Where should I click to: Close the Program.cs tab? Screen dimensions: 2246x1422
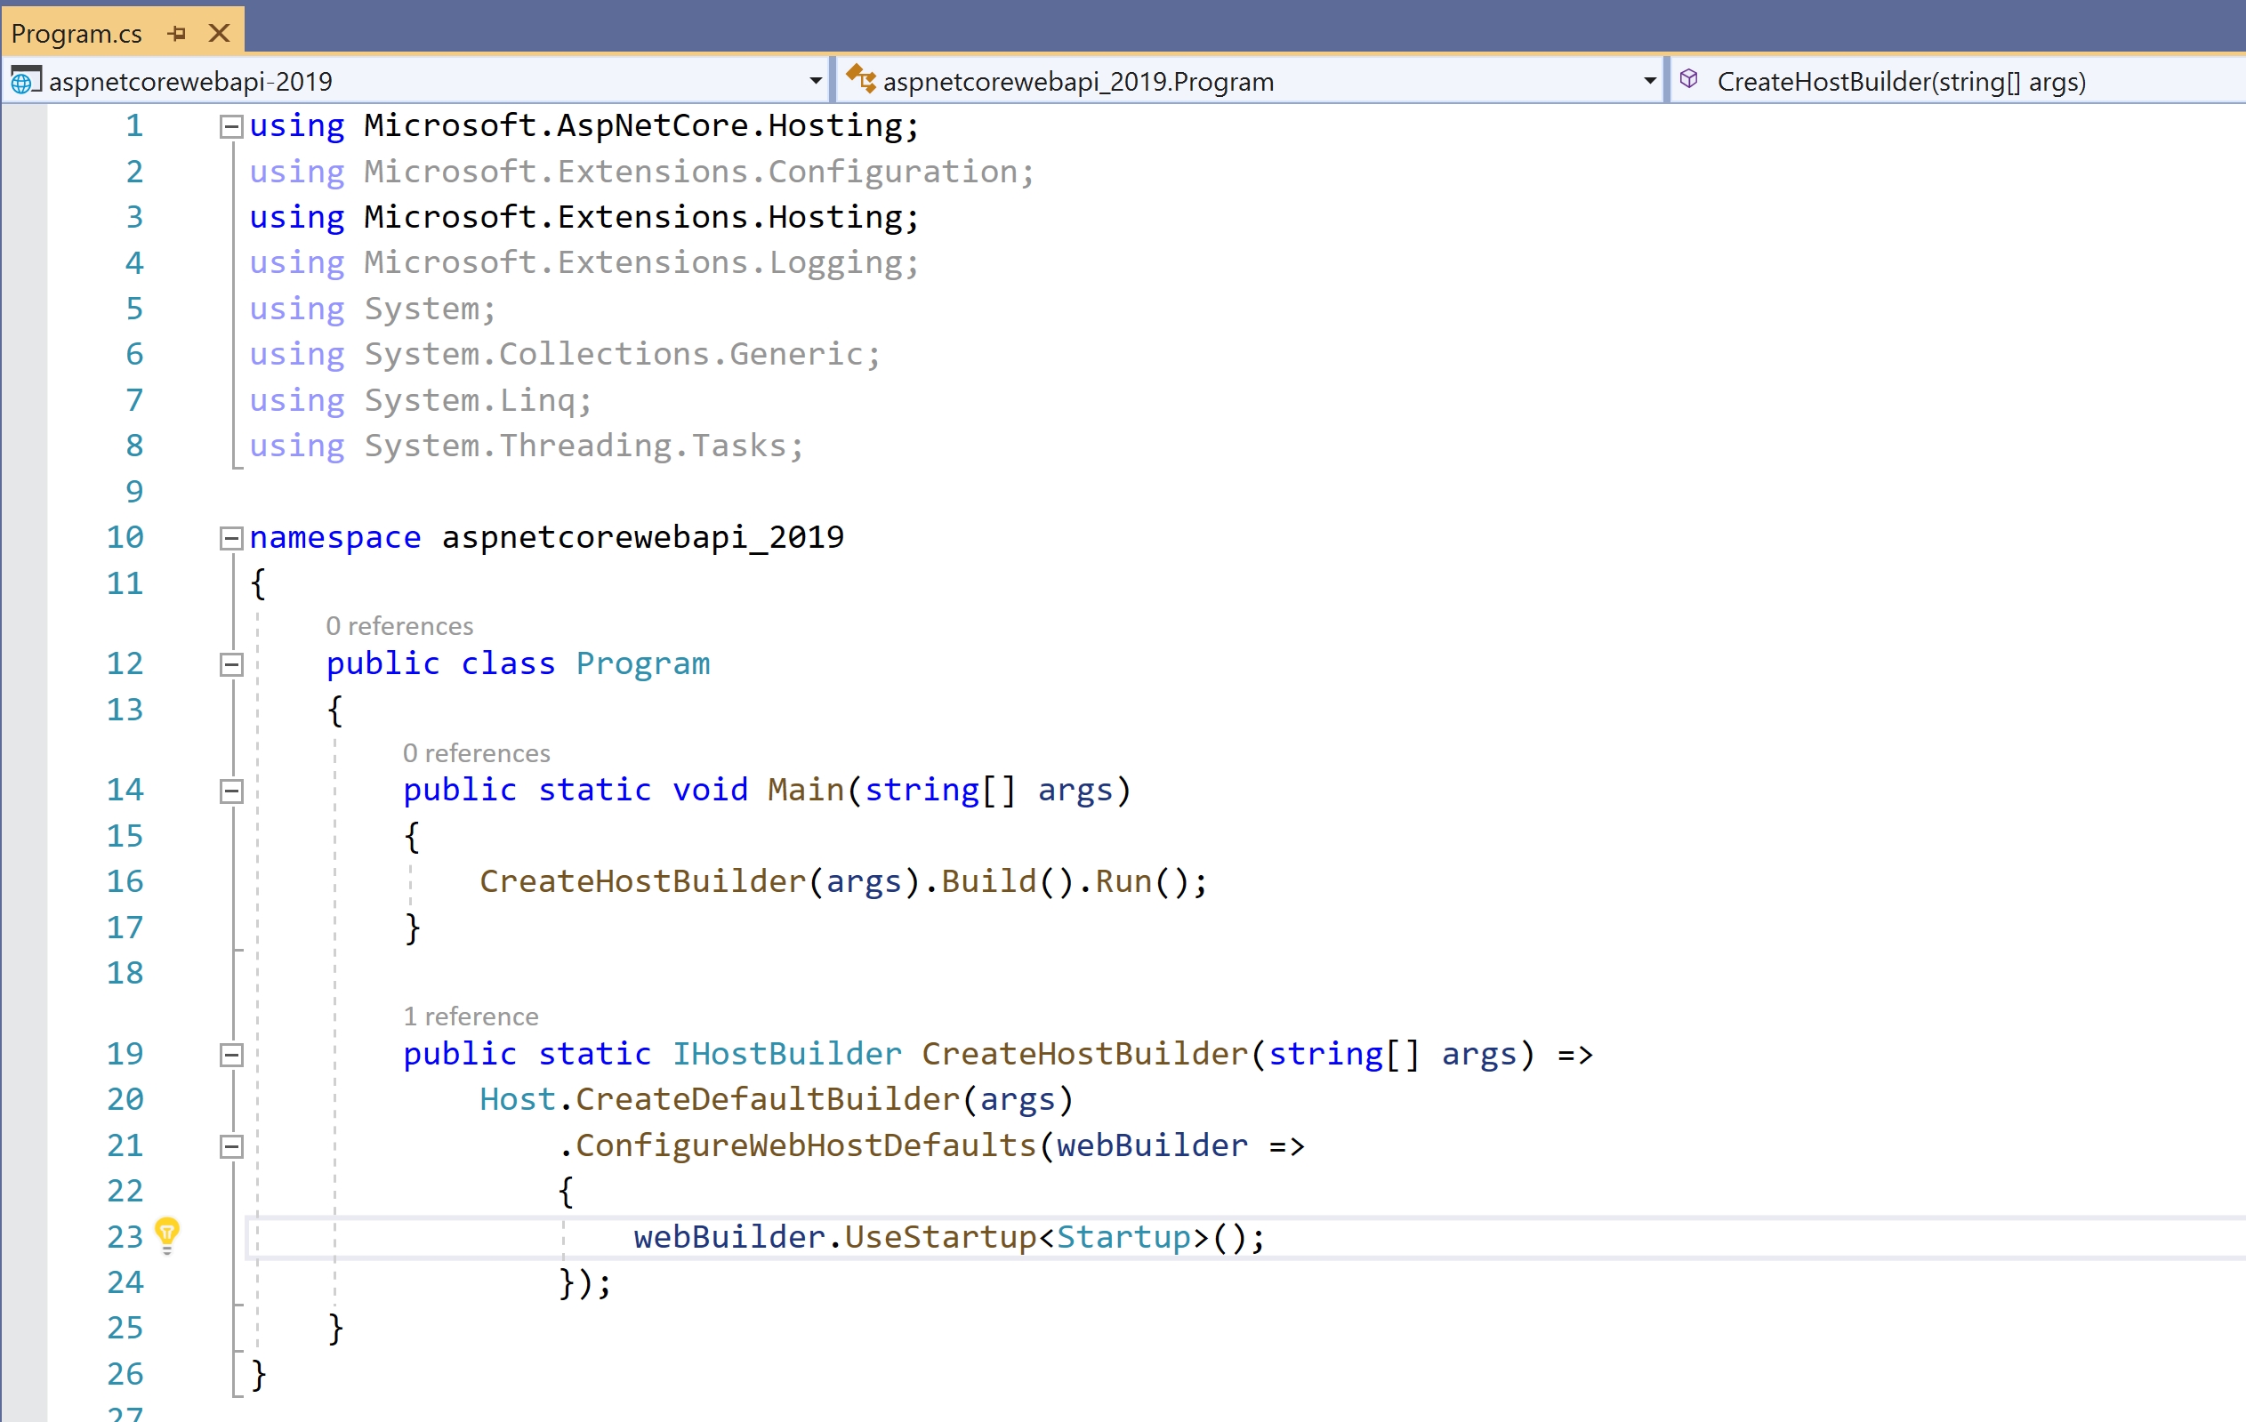point(219,34)
